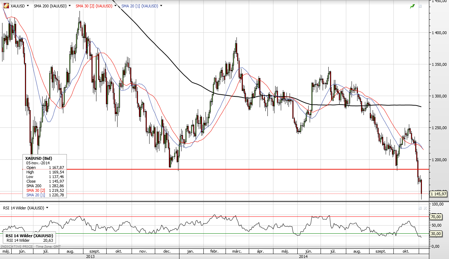449x259 pixels.
Task: Click the szept. 2013 month label on time axis
Action: click(x=95, y=251)
